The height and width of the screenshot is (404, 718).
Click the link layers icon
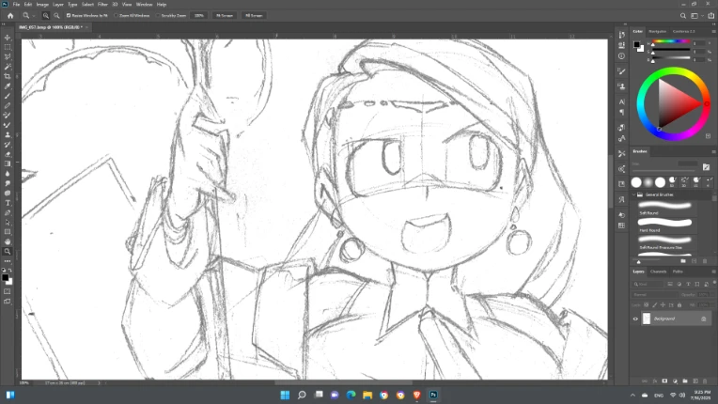coord(645,381)
